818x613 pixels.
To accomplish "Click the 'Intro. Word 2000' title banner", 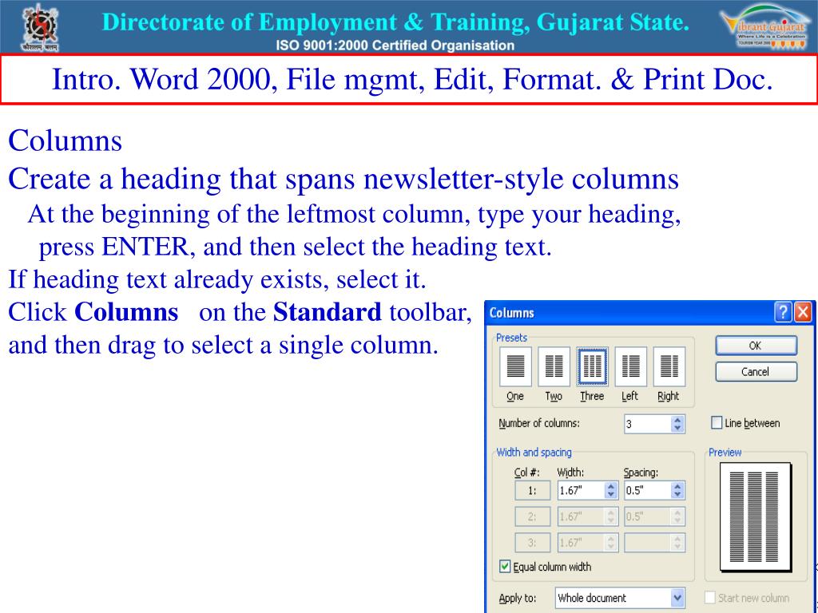I will click(409, 79).
